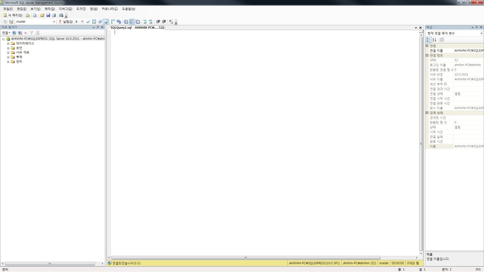Open the 연결 dropdown in Object Explorer

[6, 33]
